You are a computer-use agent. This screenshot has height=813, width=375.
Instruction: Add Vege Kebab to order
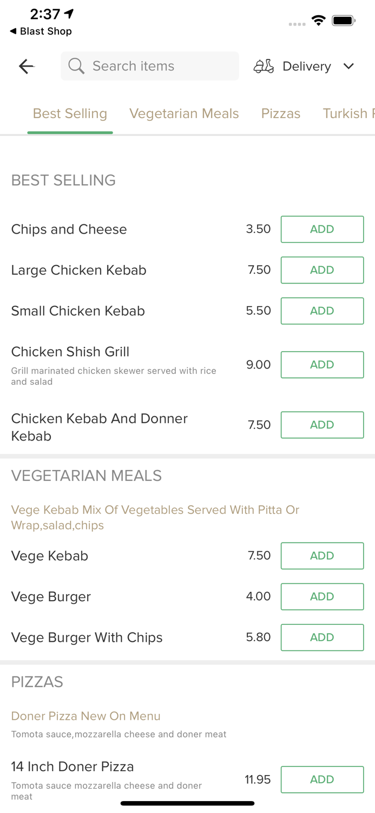pos(322,556)
